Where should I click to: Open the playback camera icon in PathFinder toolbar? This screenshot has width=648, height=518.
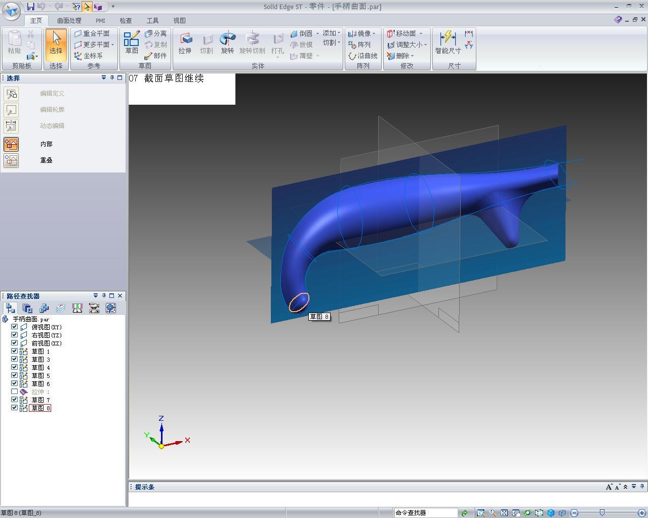click(x=94, y=308)
